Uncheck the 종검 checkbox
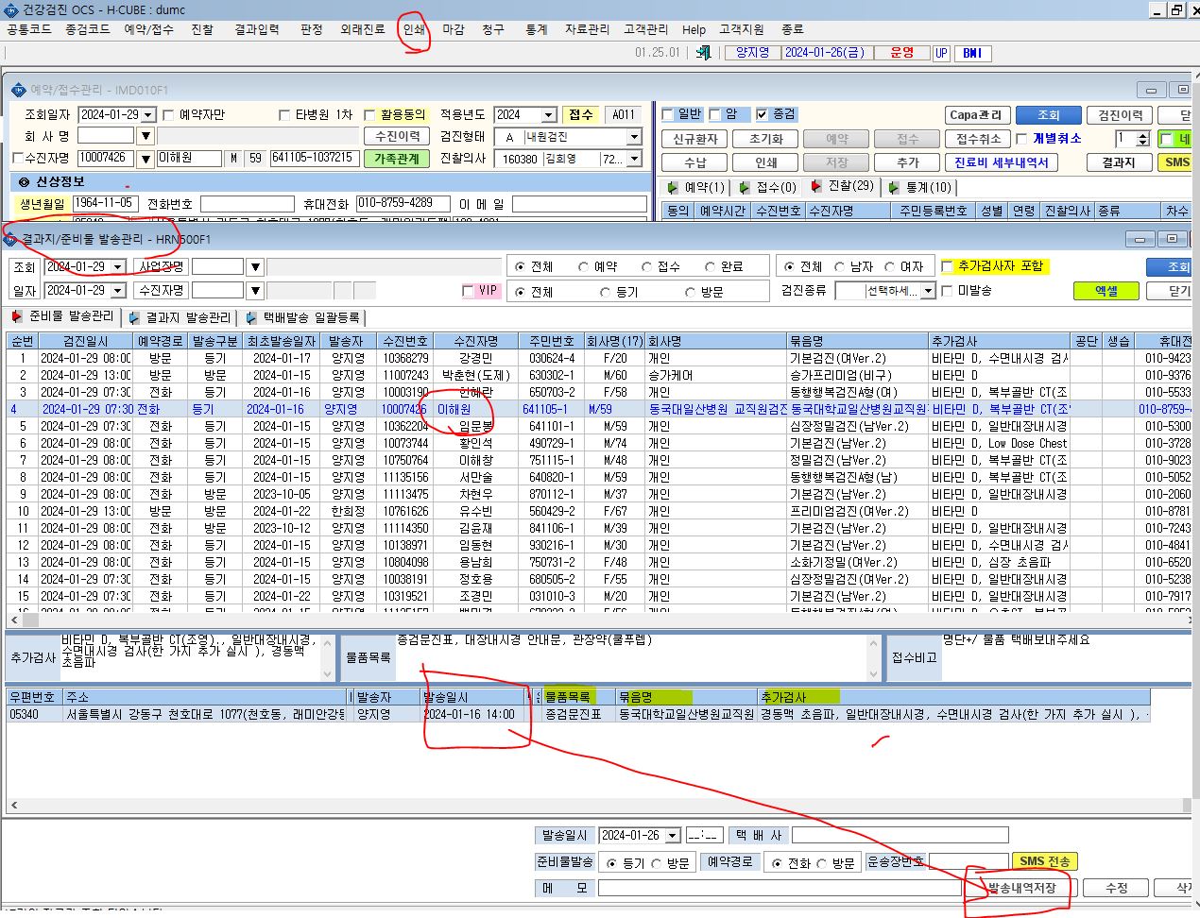The image size is (1200, 918). tap(763, 114)
